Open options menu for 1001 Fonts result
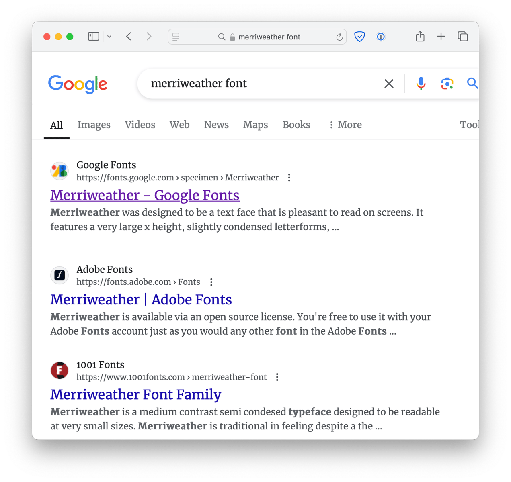Screen dimensions: 511x482 pyautogui.click(x=277, y=377)
